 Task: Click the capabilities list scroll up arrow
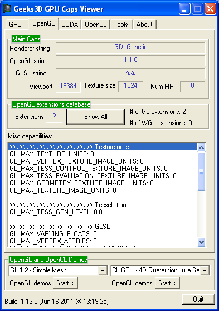click(201, 147)
